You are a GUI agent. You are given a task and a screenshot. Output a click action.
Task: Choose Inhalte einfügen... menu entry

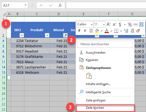pos(105,84)
